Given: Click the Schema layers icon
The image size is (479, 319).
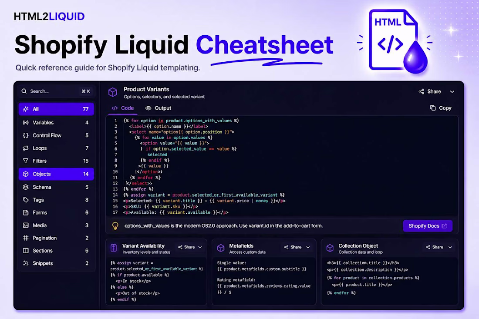Looking at the screenshot, I should tap(26, 187).
